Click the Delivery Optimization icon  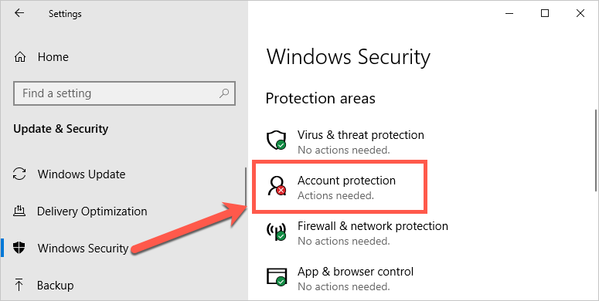[x=19, y=211]
